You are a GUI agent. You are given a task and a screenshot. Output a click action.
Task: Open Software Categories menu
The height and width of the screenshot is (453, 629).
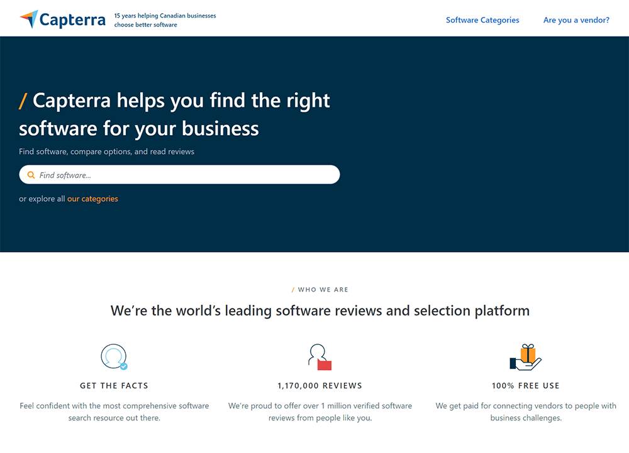click(482, 20)
